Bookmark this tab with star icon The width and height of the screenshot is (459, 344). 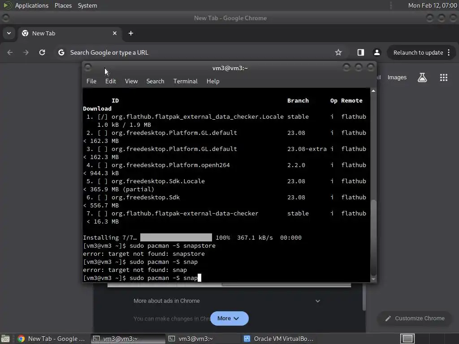(x=338, y=52)
